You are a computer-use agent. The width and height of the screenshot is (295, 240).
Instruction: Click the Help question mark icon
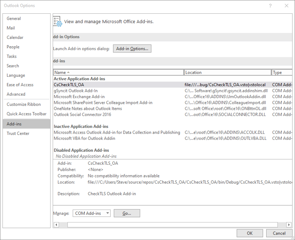[x=270, y=6]
